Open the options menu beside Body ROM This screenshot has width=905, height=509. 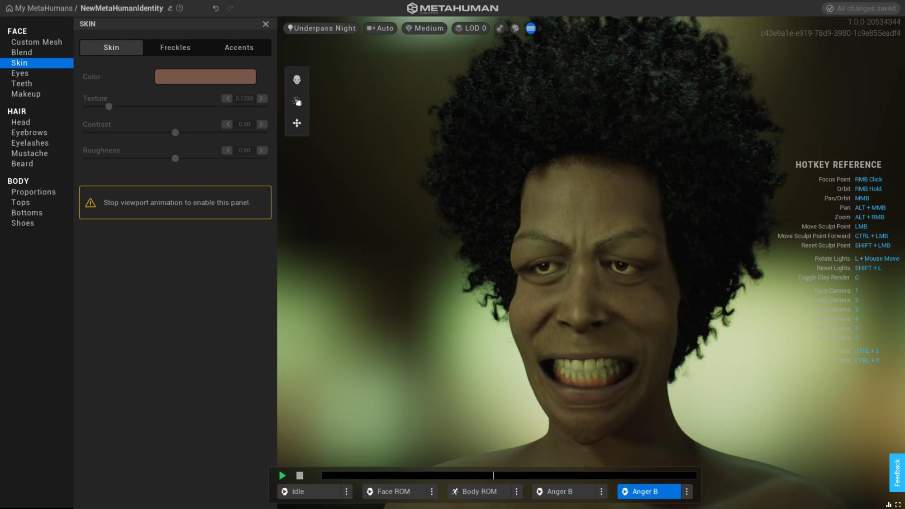tap(516, 491)
